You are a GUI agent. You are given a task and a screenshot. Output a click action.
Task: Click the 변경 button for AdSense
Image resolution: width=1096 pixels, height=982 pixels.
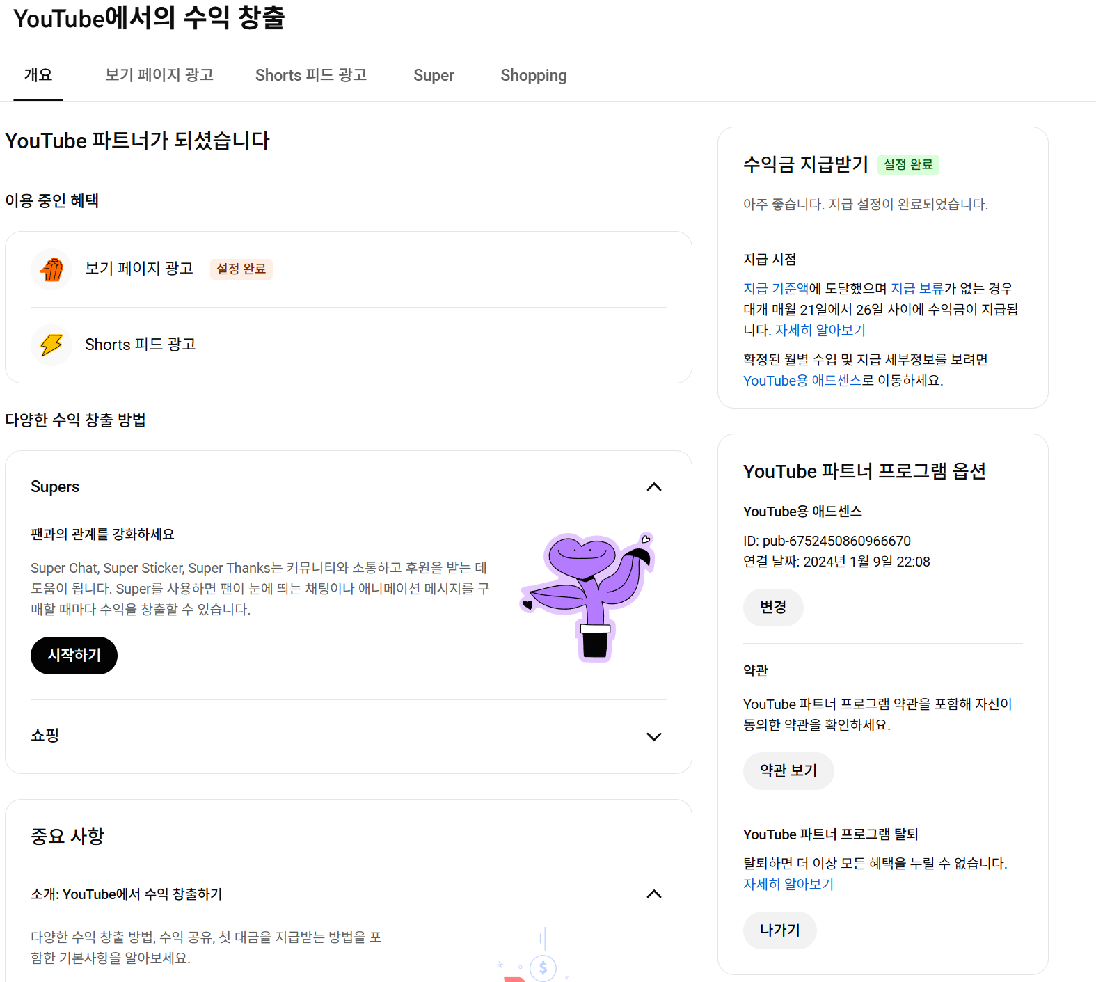[772, 608]
